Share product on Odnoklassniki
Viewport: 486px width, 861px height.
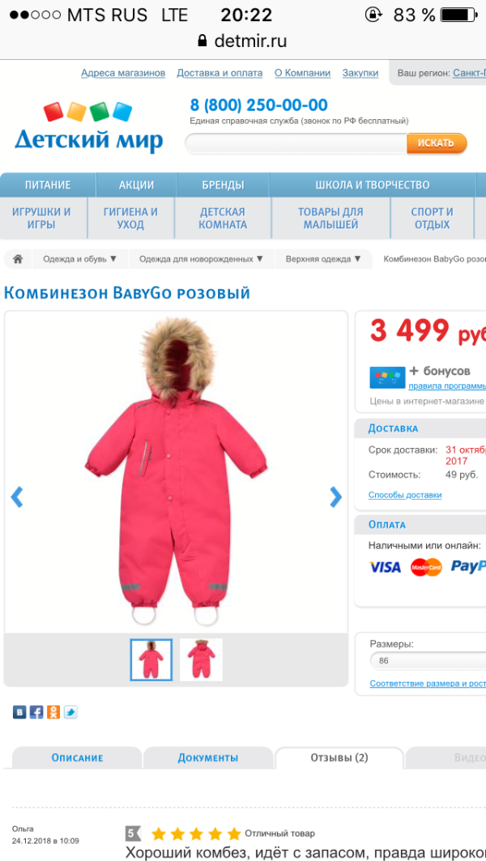point(53,712)
